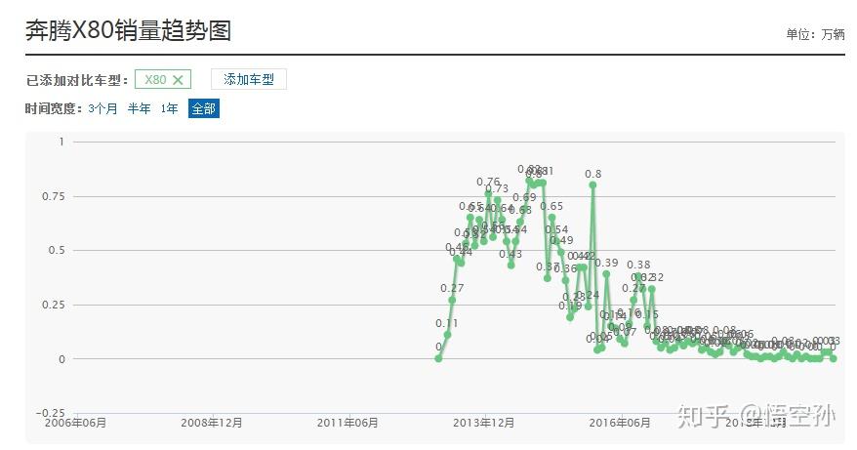This screenshot has width=857, height=450.
Task: Click the first data point at 0
Action: 438,358
